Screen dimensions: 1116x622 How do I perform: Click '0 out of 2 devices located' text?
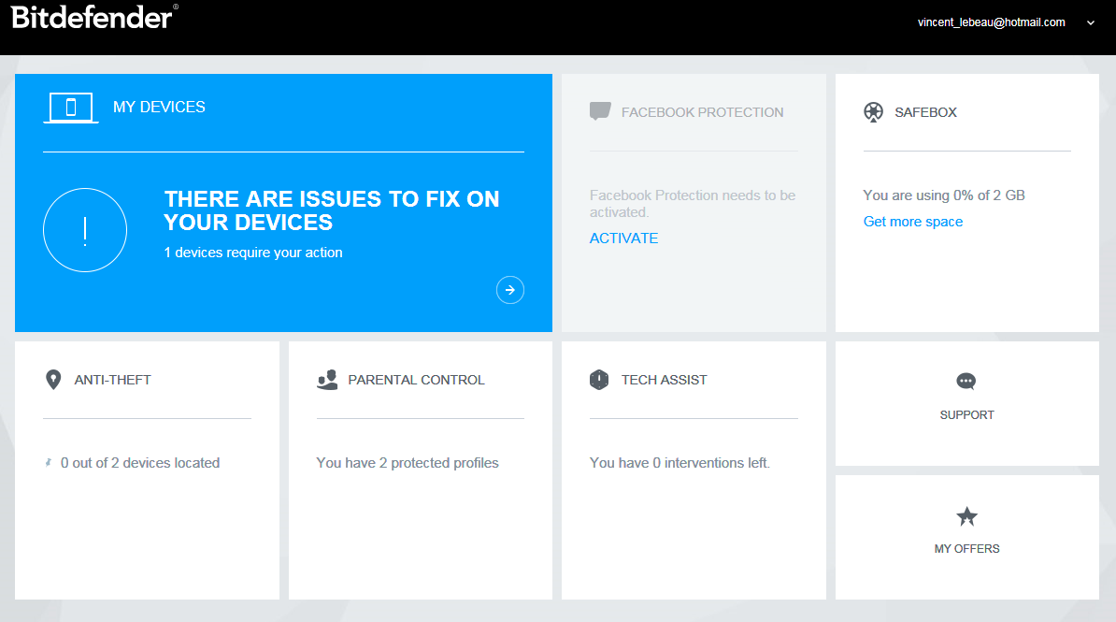tap(140, 463)
